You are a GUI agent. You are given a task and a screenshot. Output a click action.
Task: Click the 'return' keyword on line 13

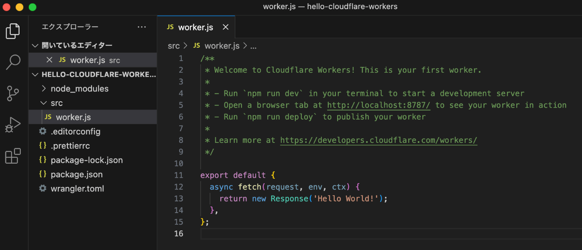tap(233, 199)
